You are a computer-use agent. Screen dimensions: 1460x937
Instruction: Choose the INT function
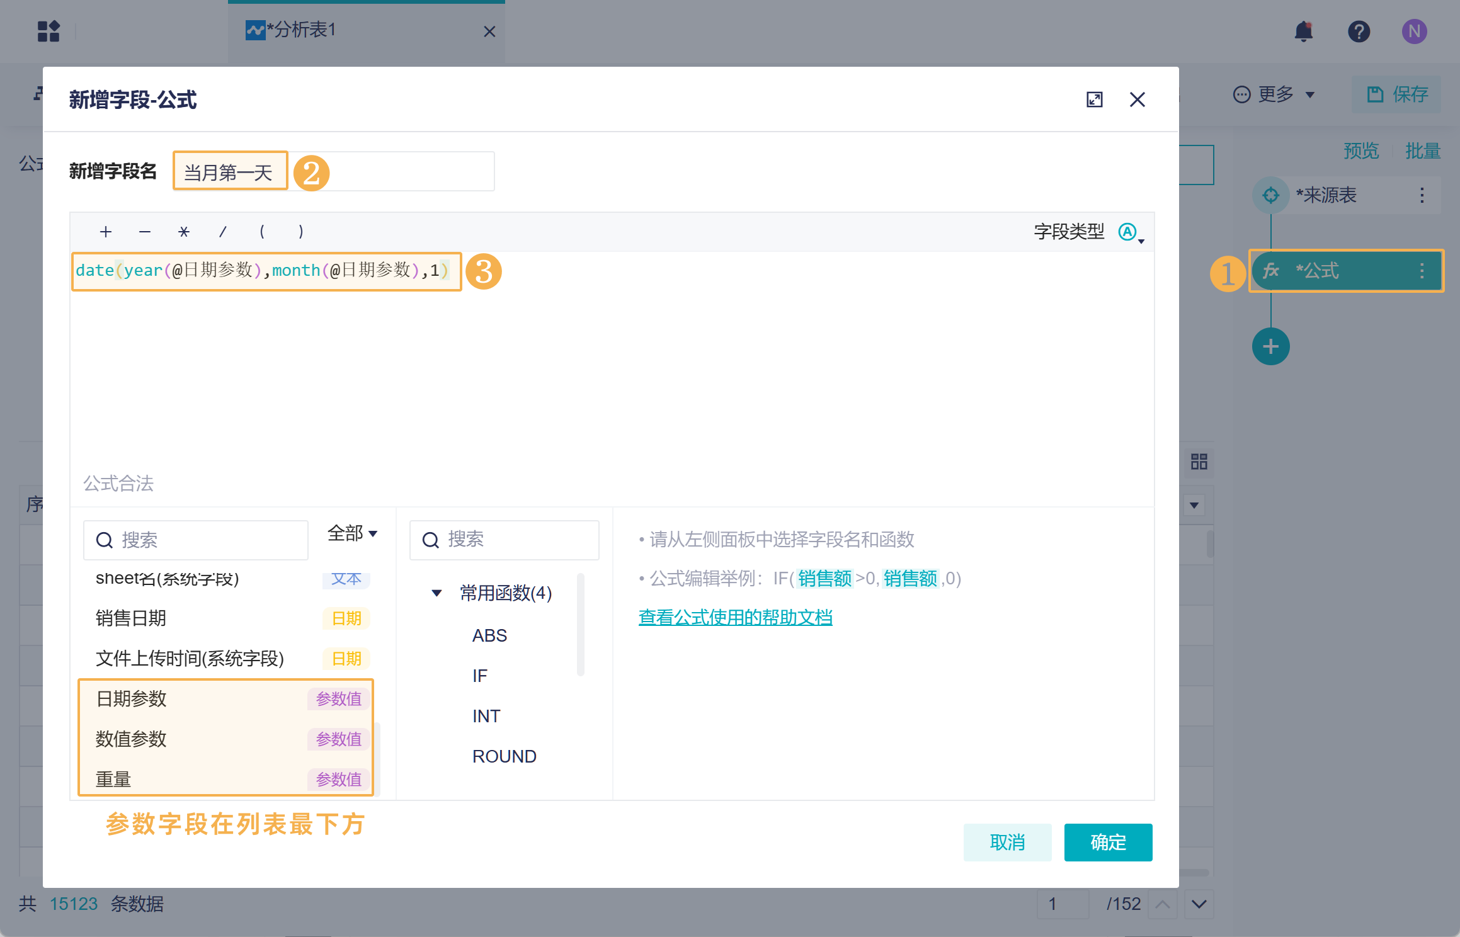pyautogui.click(x=486, y=716)
